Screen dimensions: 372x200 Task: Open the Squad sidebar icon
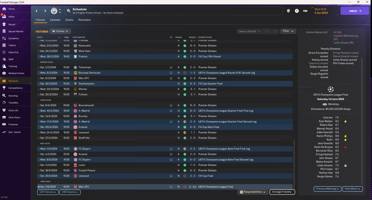[4, 24]
